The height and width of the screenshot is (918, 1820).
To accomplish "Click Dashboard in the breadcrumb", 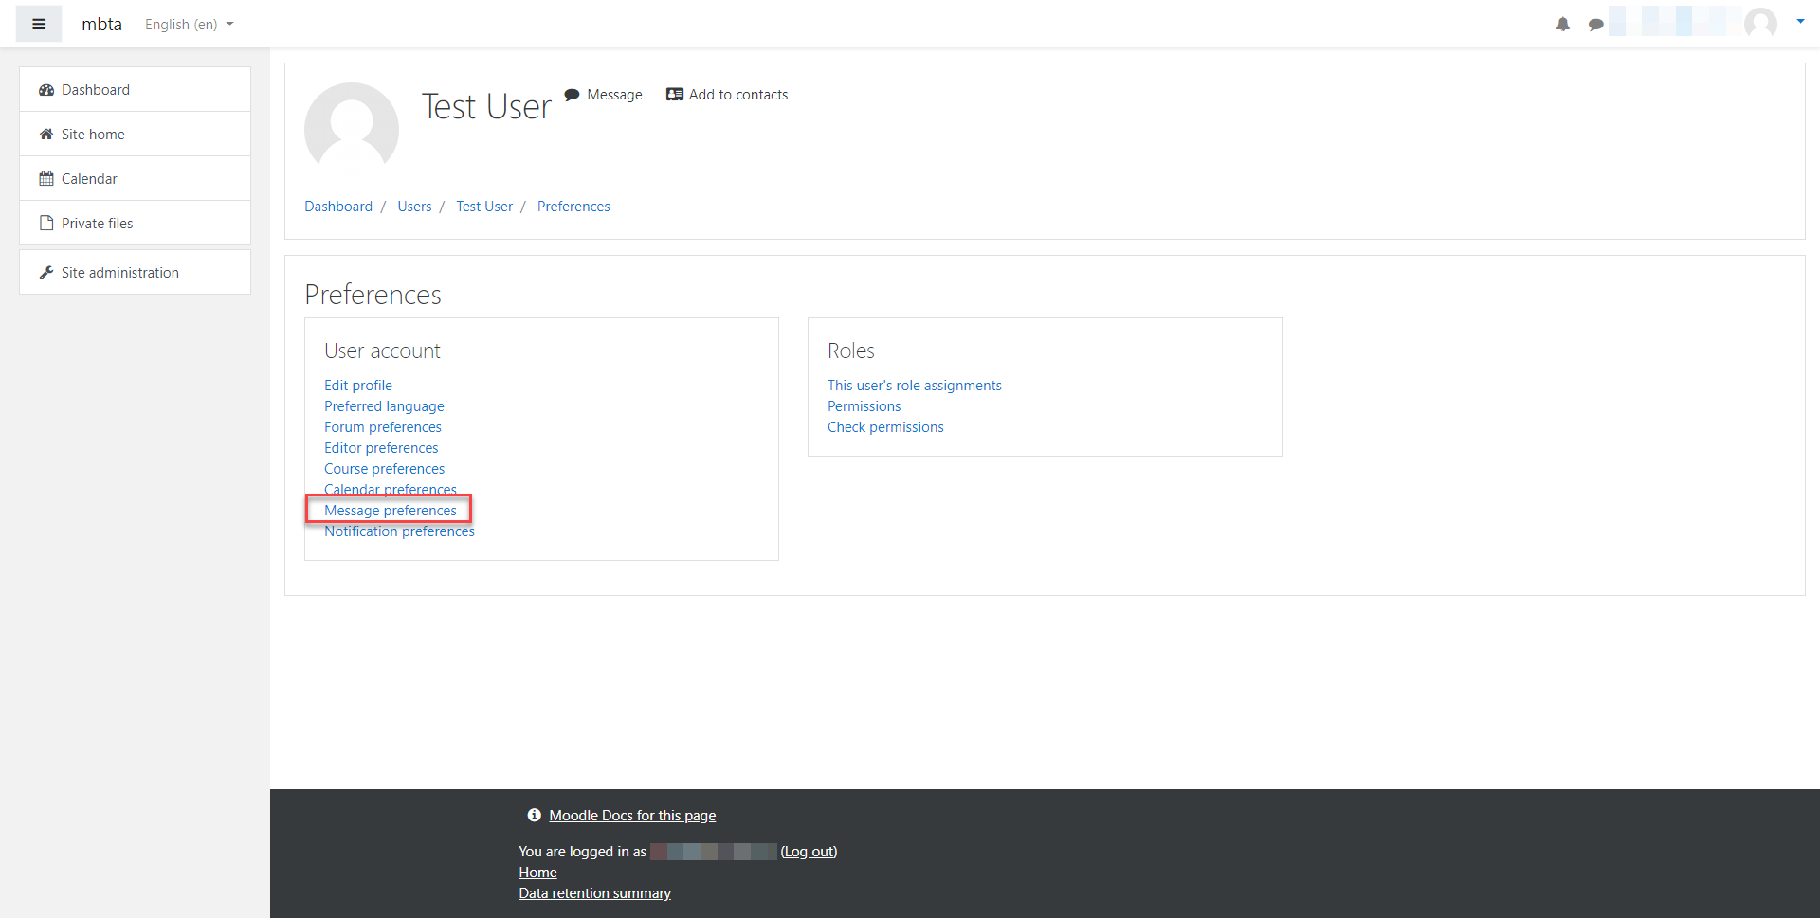I will (338, 207).
